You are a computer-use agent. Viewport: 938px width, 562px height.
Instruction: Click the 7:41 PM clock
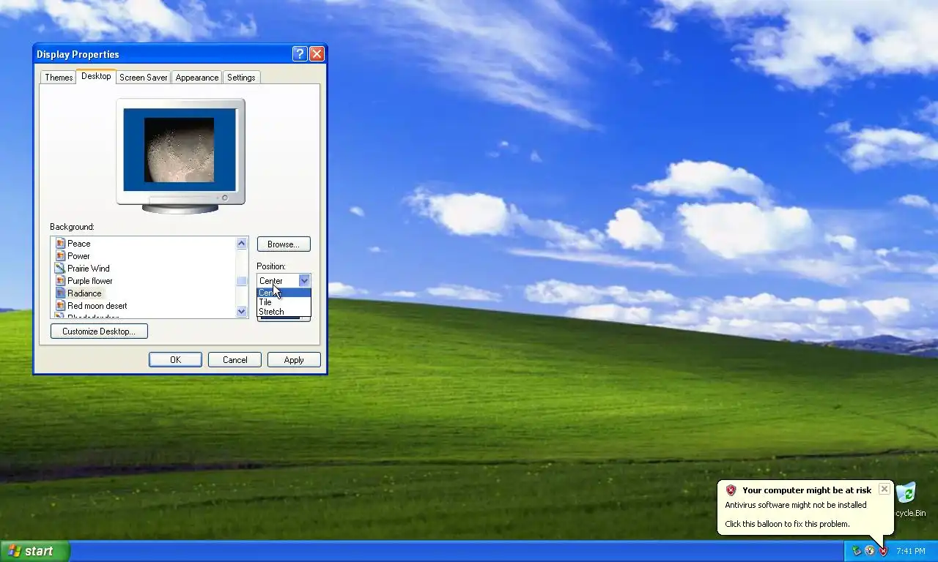pos(910,551)
